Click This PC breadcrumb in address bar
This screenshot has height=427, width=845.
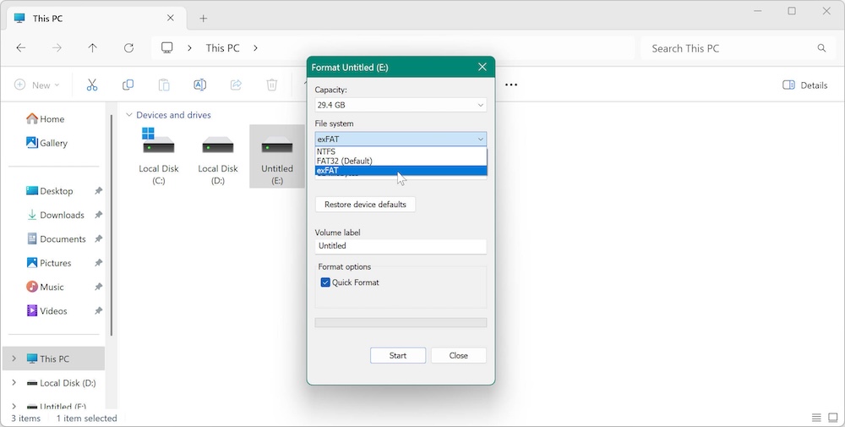tap(222, 48)
